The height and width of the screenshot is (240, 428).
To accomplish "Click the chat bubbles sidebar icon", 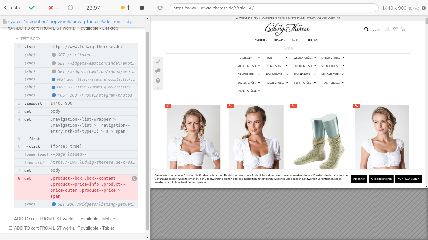I will coord(158,71).
